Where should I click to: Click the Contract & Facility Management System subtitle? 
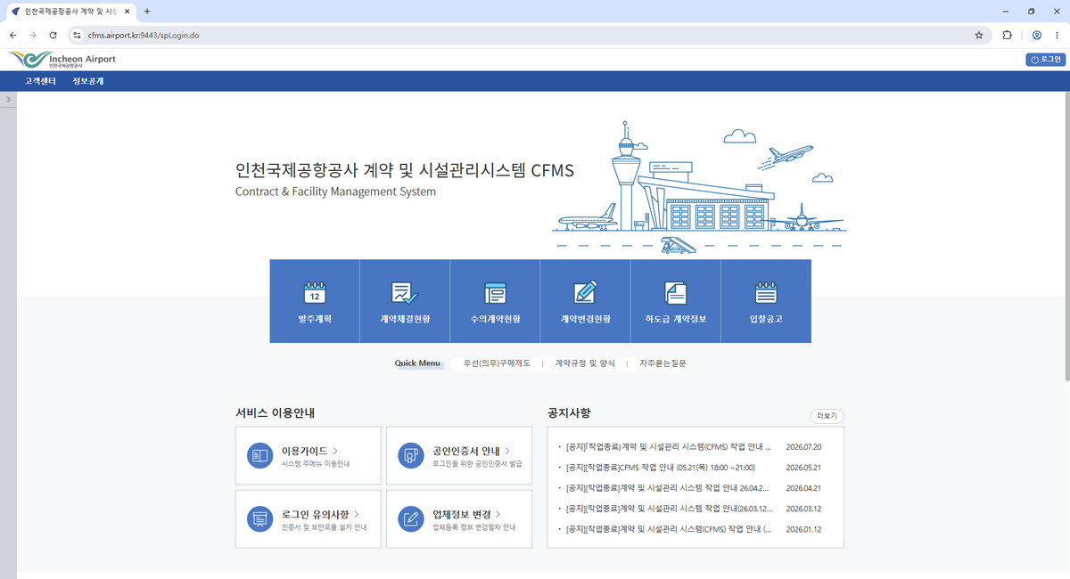click(x=335, y=192)
